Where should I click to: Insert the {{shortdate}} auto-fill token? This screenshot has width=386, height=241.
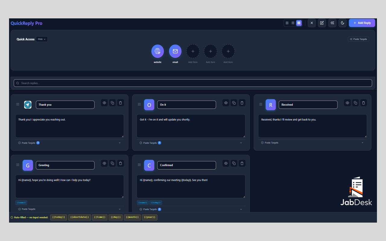pyautogui.click(x=79, y=217)
